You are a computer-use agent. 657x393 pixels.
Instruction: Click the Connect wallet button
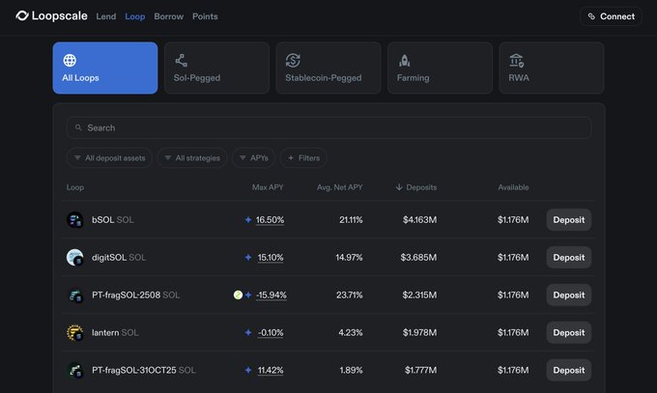(x=611, y=16)
